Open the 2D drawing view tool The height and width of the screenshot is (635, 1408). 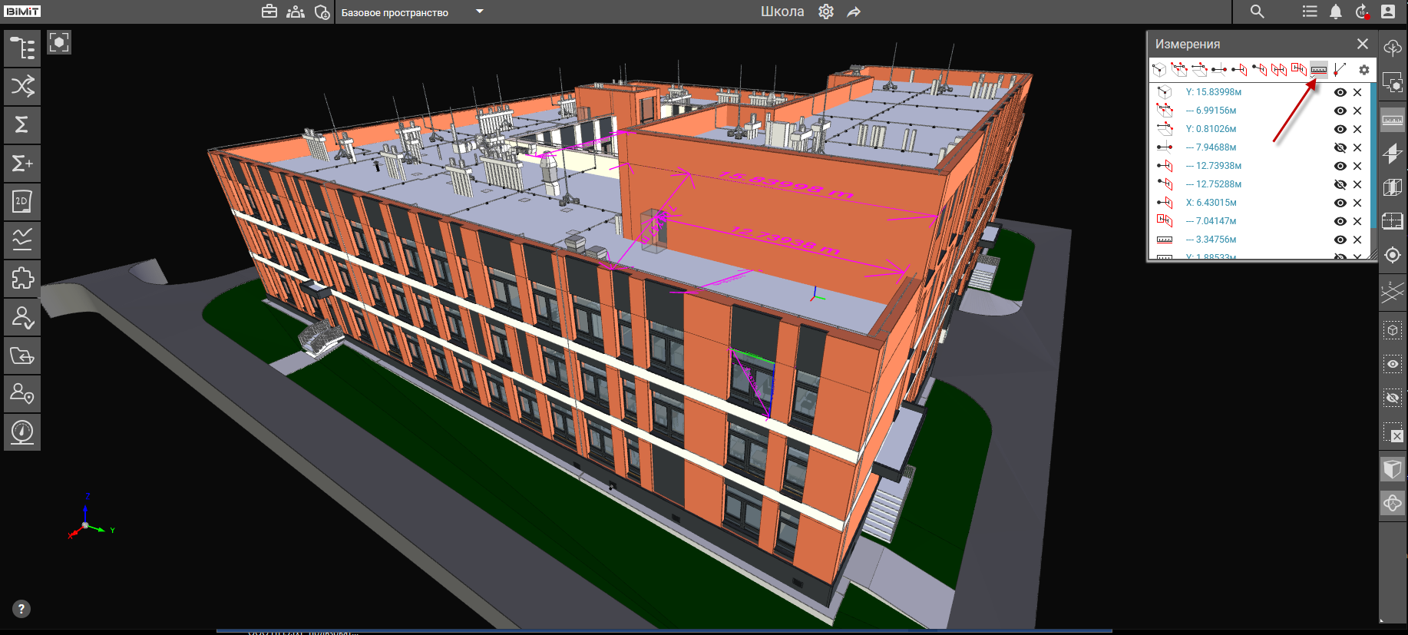22,202
